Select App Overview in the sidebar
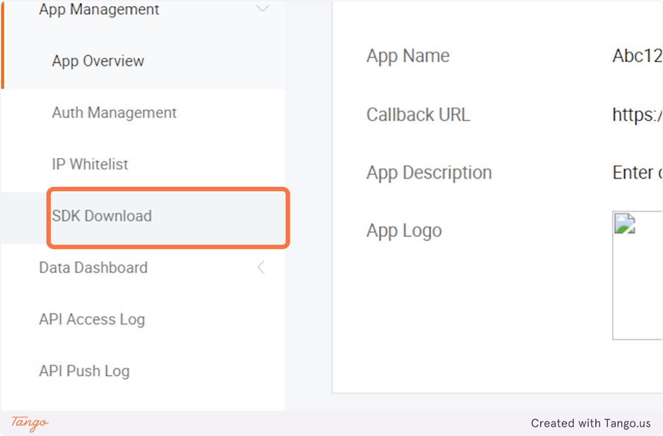663x436 pixels. coord(98,61)
